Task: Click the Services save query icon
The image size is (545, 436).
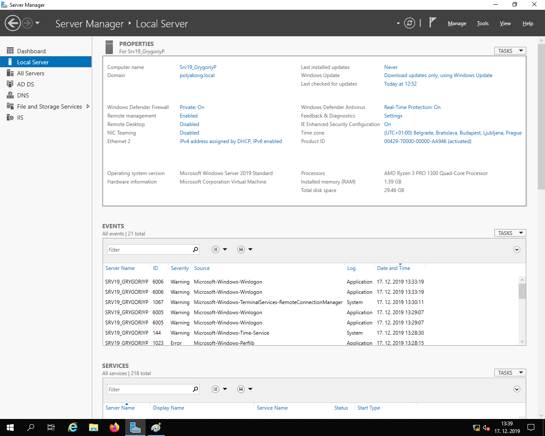Action: tap(241, 389)
